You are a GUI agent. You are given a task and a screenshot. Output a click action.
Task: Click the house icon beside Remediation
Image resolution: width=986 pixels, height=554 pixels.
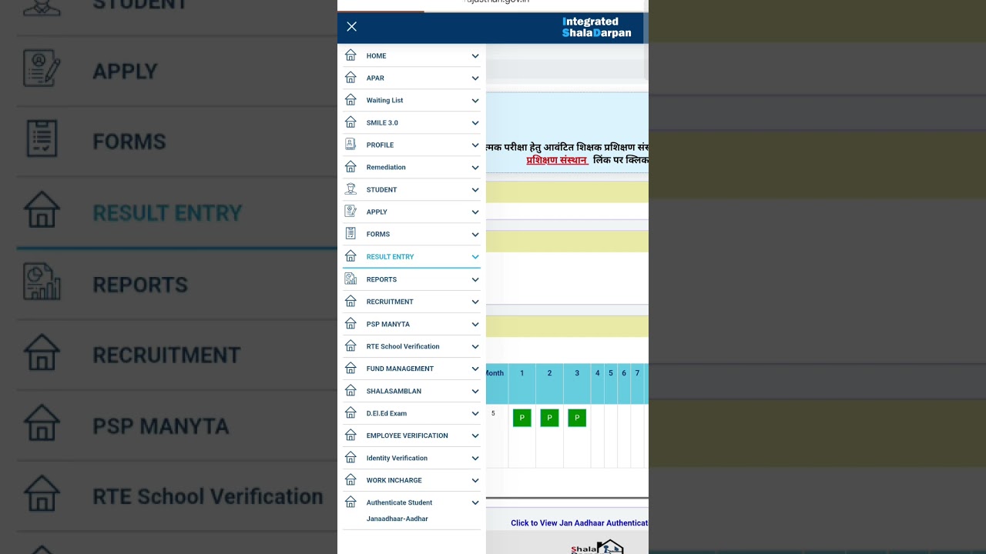click(350, 167)
